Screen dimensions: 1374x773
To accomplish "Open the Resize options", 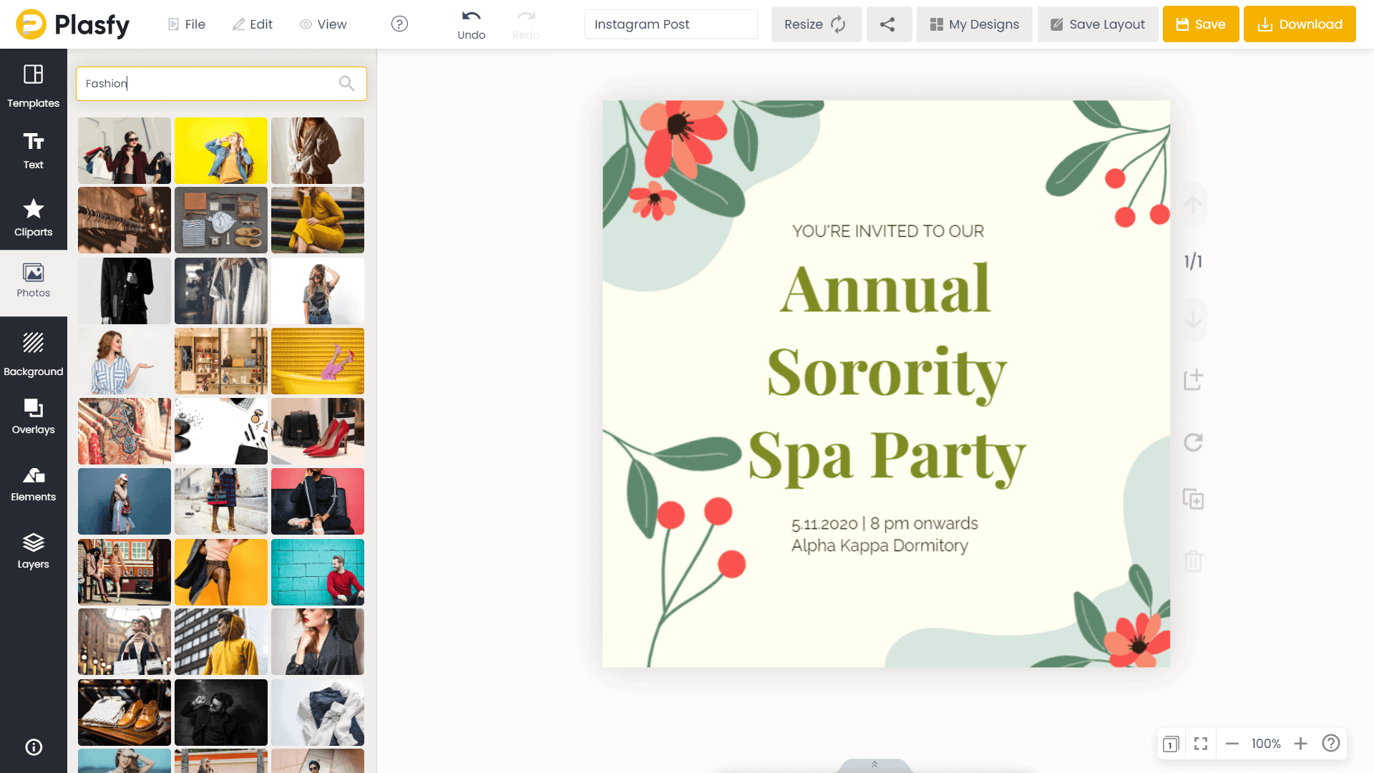I will click(x=815, y=24).
